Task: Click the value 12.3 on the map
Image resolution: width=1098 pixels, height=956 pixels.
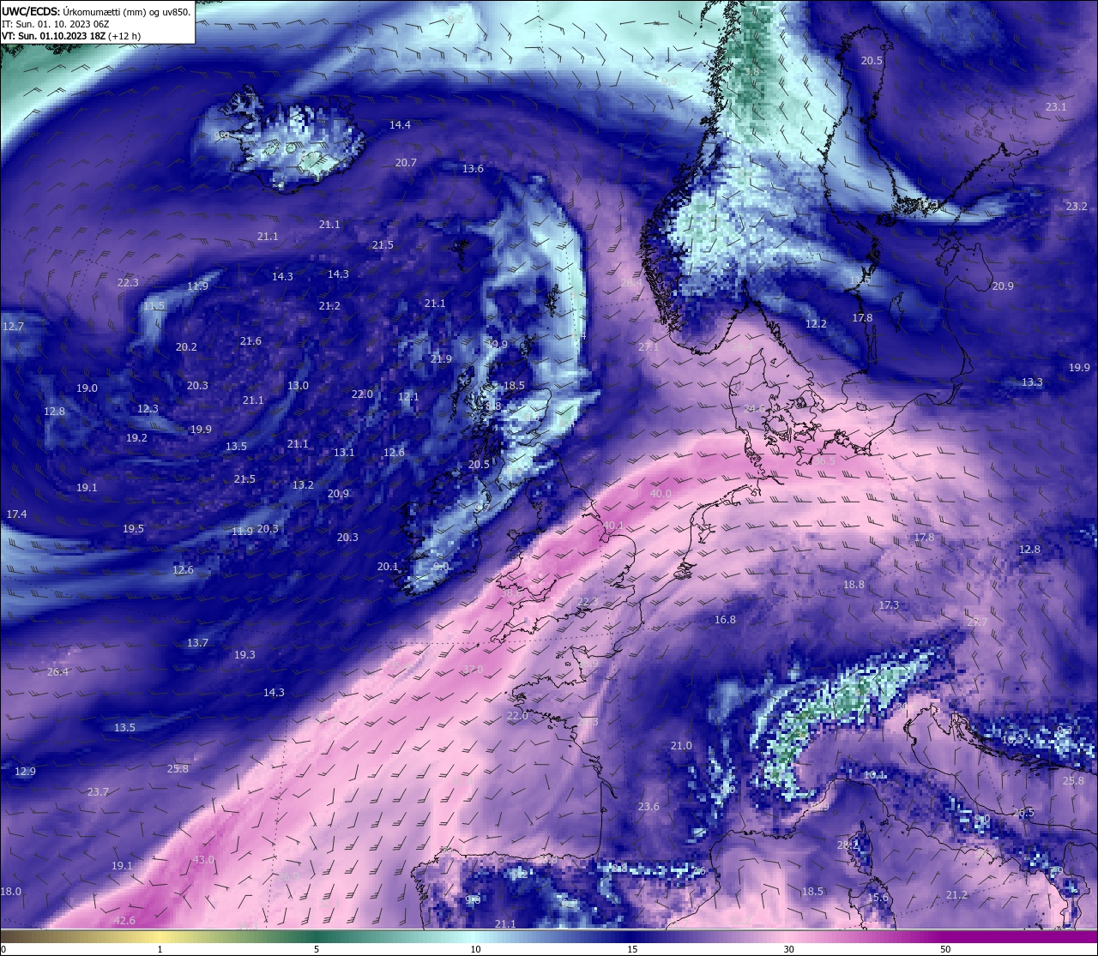Action: click(148, 409)
